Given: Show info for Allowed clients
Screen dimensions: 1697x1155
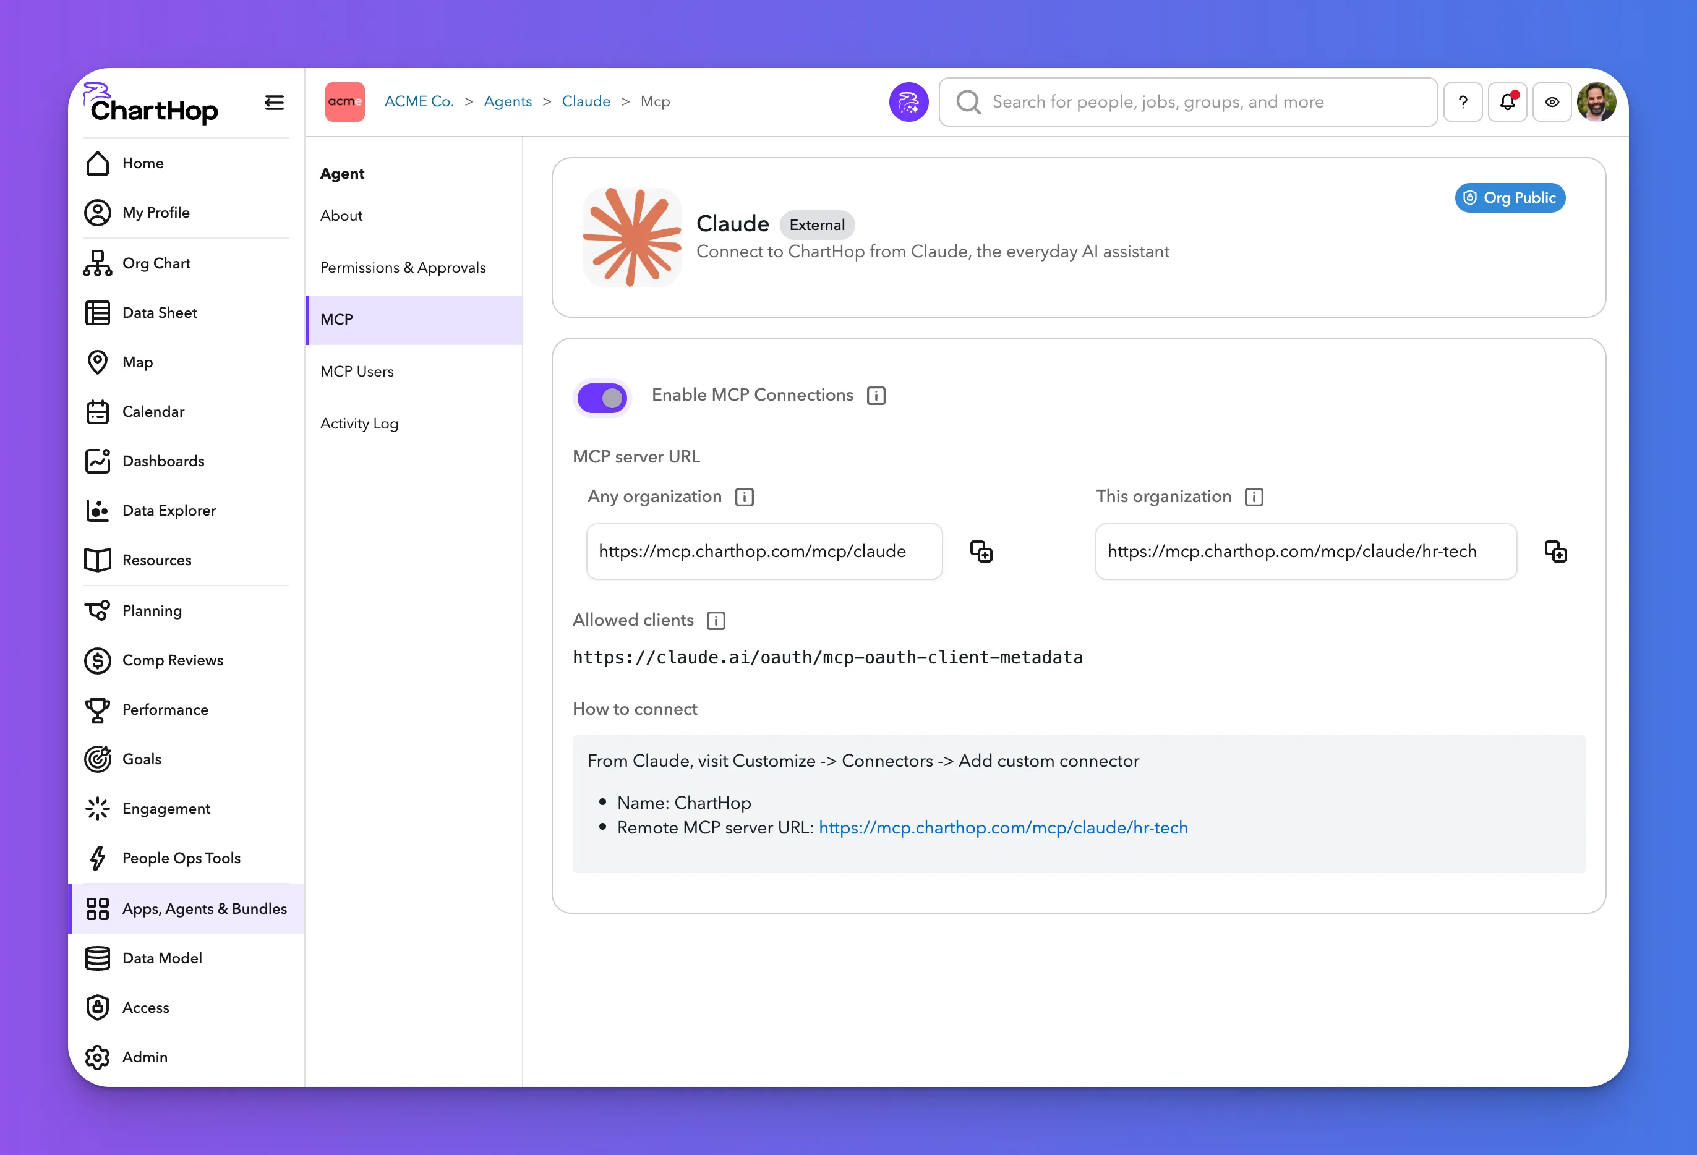Looking at the screenshot, I should pyautogui.click(x=716, y=621).
